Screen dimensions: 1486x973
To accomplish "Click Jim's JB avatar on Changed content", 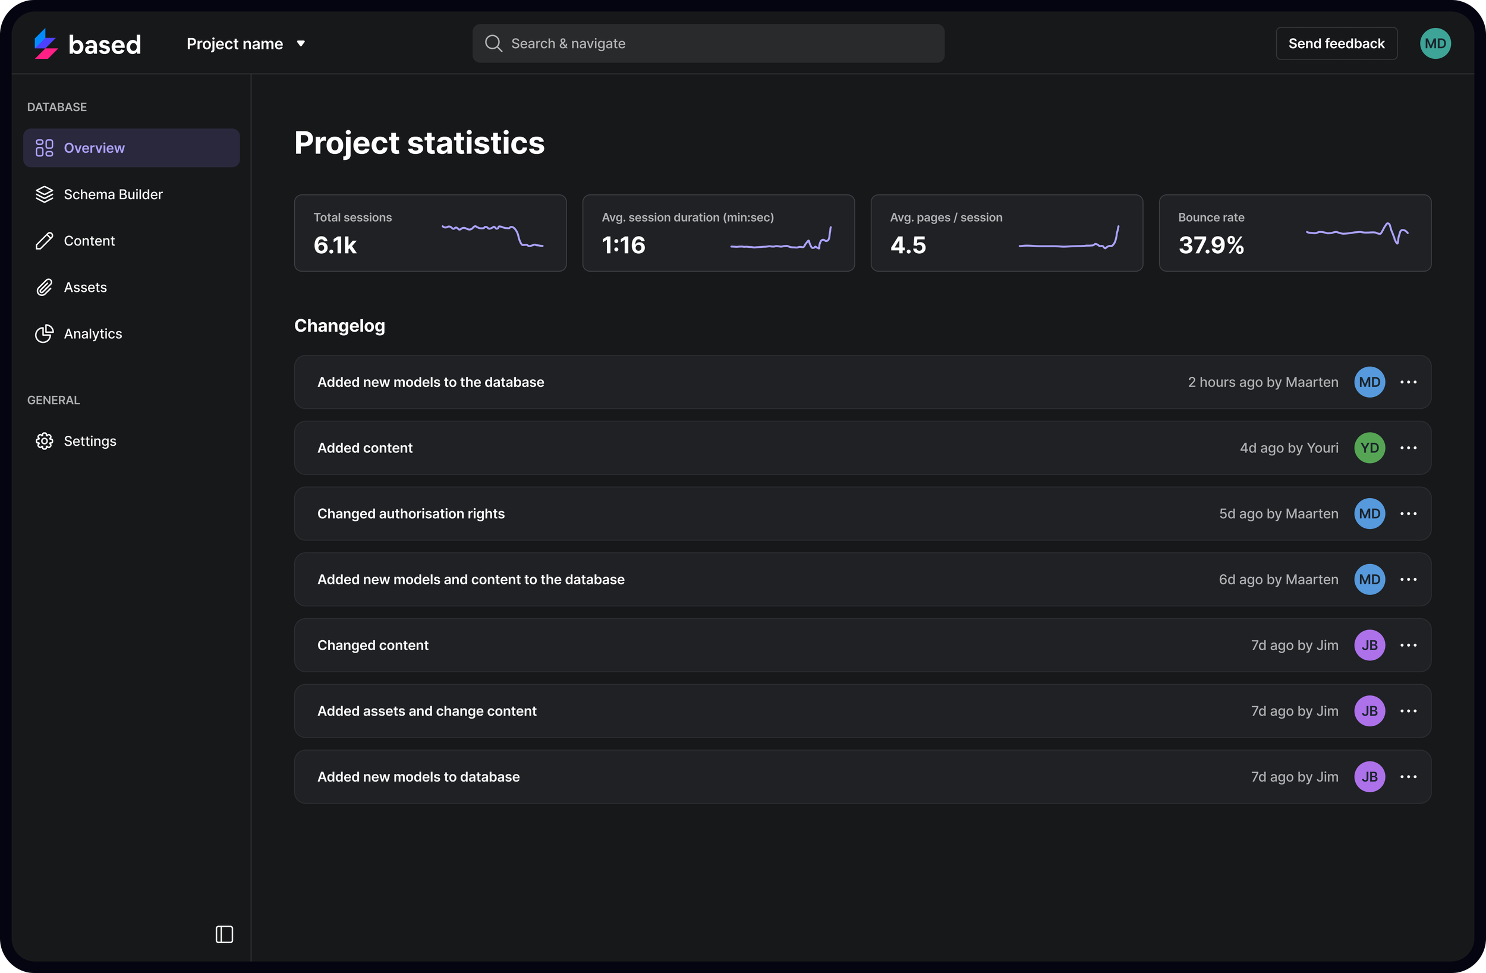I will 1369,645.
